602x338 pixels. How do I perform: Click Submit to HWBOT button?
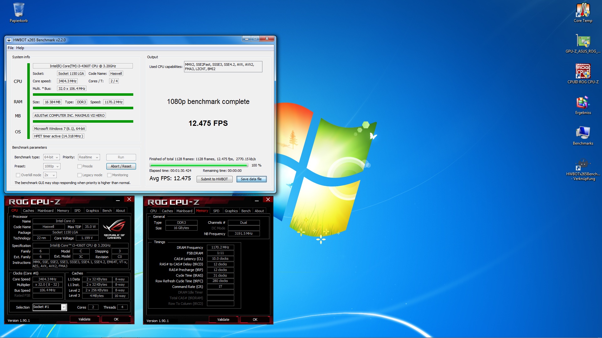(x=214, y=179)
